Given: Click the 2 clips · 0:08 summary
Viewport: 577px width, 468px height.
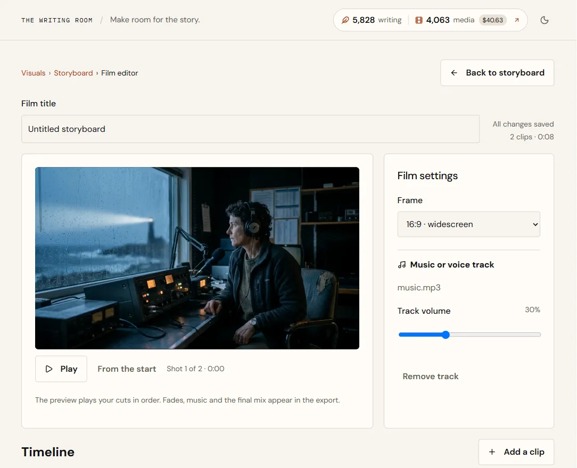Looking at the screenshot, I should (x=531, y=137).
